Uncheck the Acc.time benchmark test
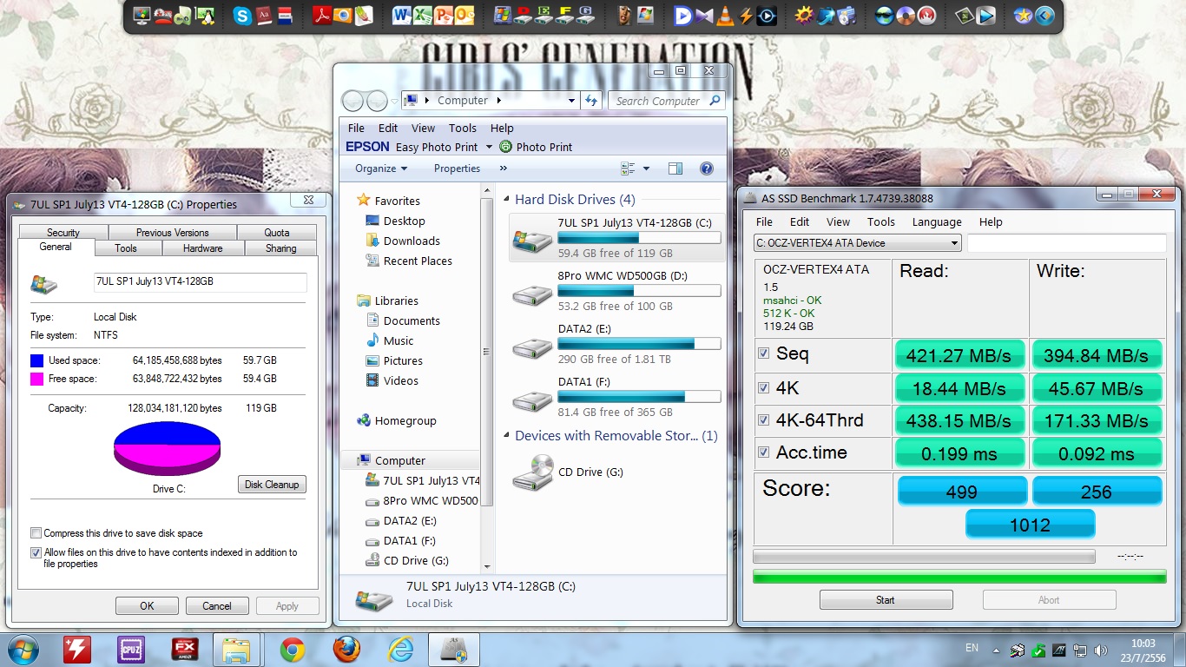Screen dimensions: 1186x667 764,452
